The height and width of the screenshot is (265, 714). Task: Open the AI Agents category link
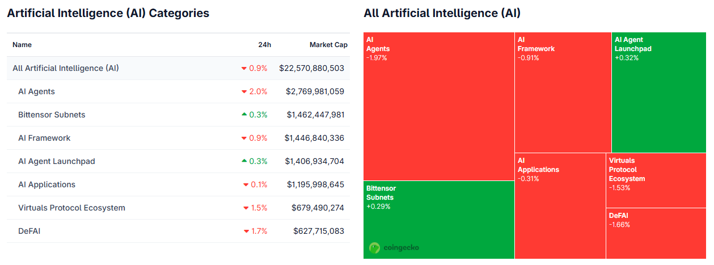pyautogui.click(x=36, y=91)
